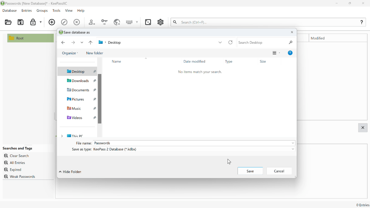This screenshot has height=208, width=370.
Task: Click Desktop in the address bar path
Action: pyautogui.click(x=114, y=43)
